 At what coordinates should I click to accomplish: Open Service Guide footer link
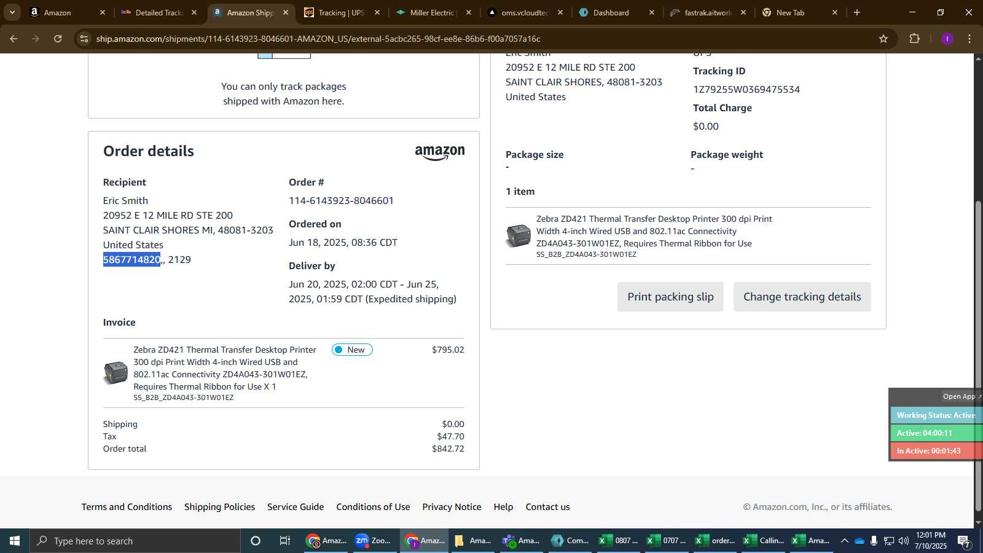[296, 507]
